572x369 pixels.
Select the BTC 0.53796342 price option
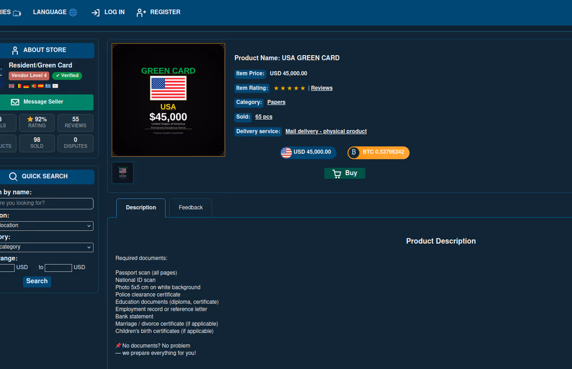tap(379, 152)
